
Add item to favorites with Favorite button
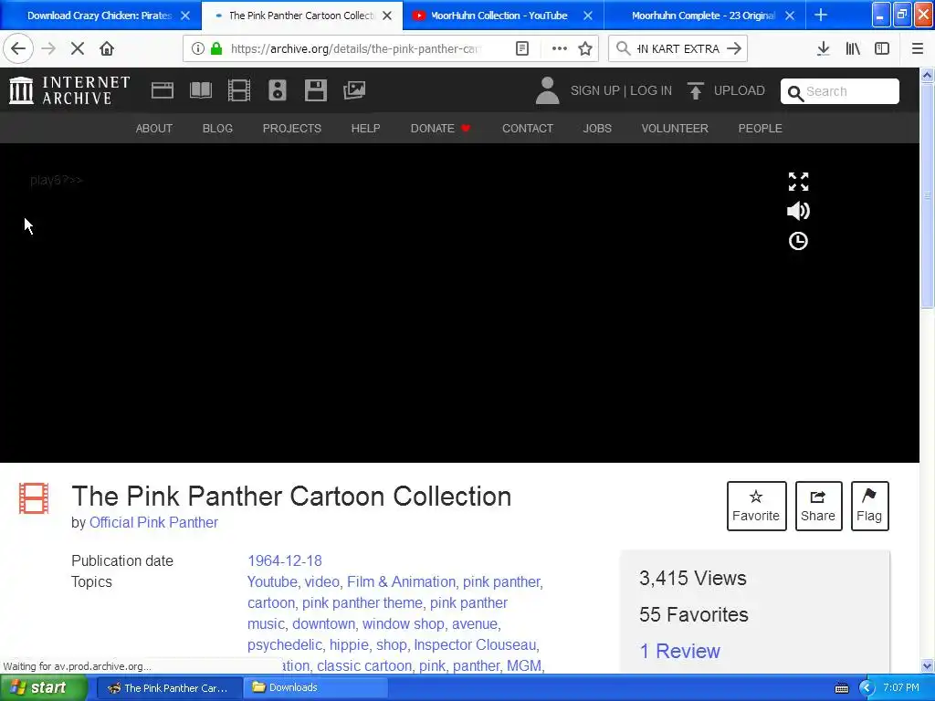756,506
